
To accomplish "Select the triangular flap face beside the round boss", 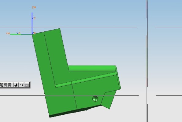I will pyautogui.click(x=109, y=99).
